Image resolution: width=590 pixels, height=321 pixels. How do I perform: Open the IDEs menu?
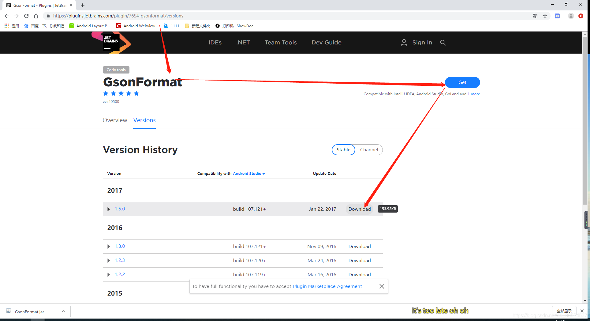(215, 43)
